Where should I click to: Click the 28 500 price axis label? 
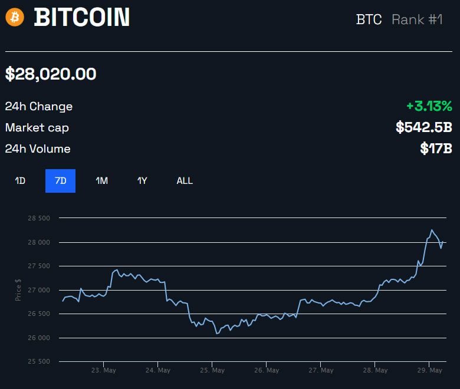point(38,218)
